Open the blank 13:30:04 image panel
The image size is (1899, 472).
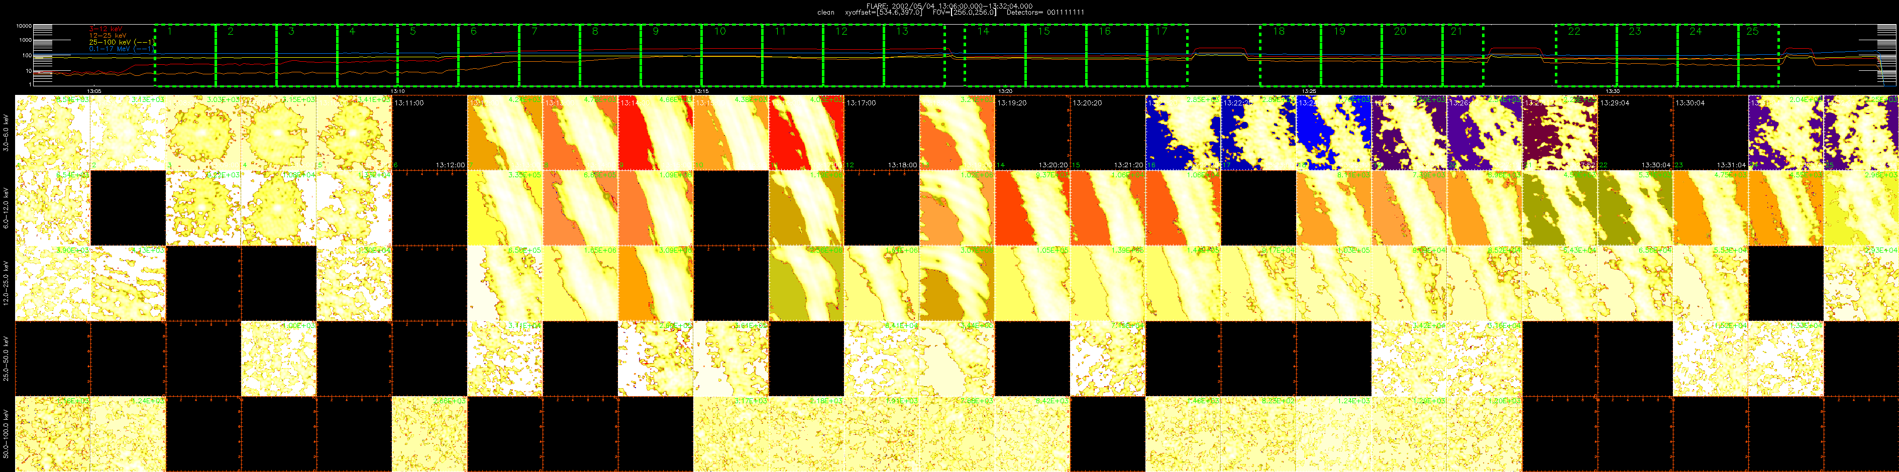click(1710, 133)
